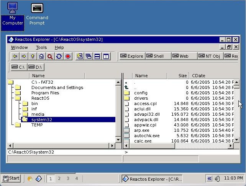Screen dimensions: 246x186
Task: Click the right pane Name column header
Action: (x=150, y=76)
